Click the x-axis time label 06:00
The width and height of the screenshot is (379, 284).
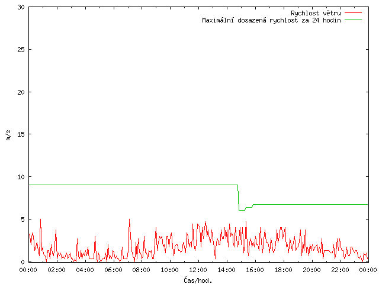pos(113,270)
